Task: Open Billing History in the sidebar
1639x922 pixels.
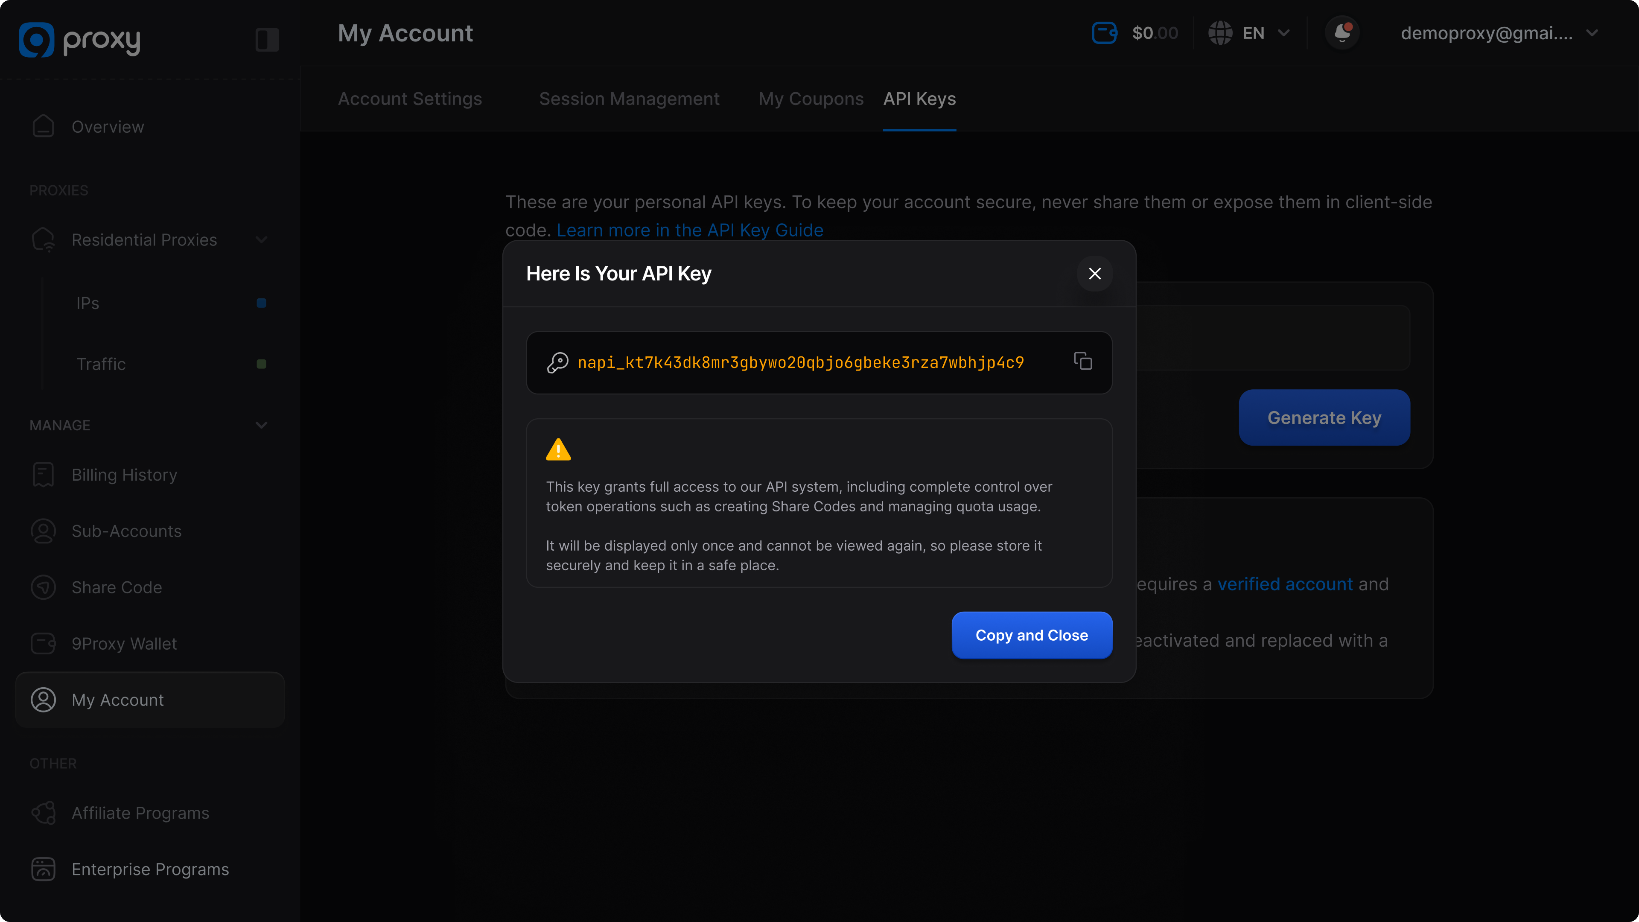Action: tap(124, 475)
